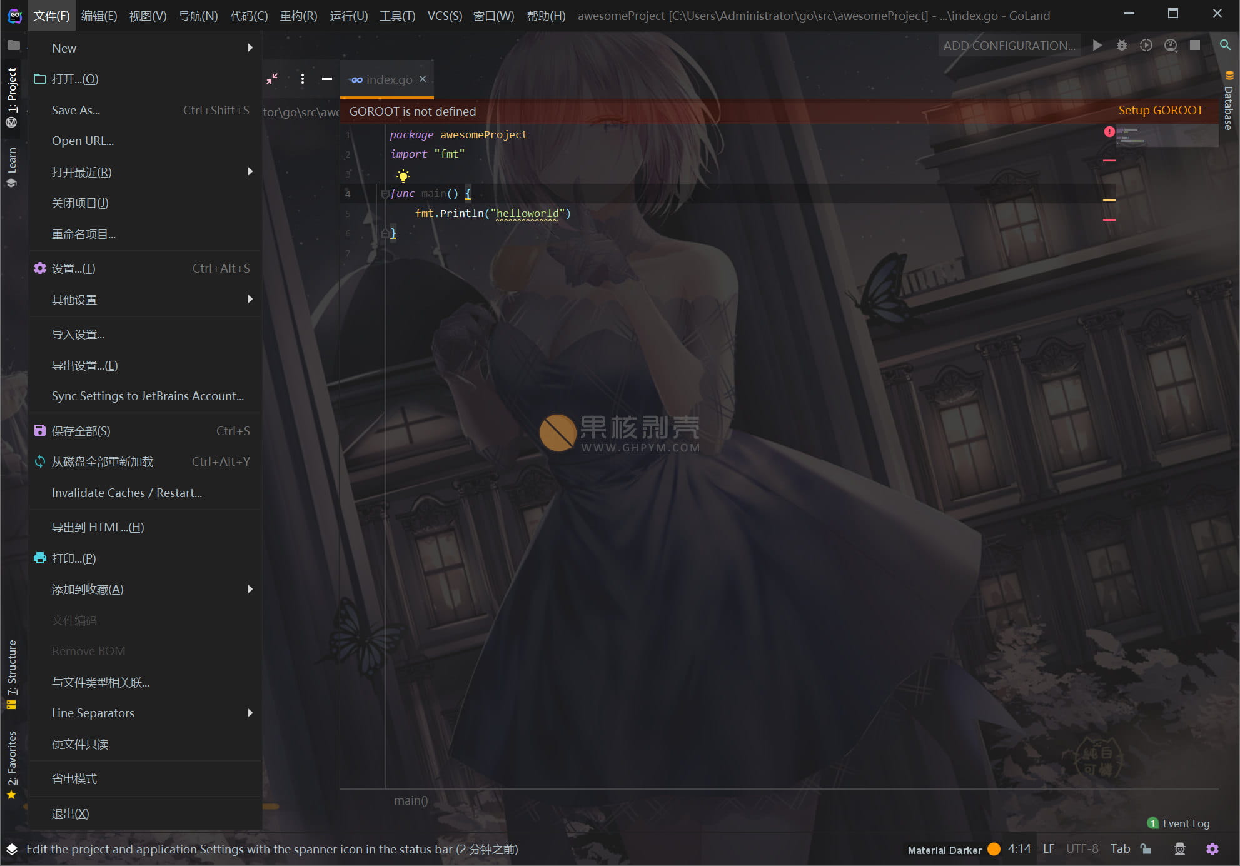This screenshot has width=1240, height=866.
Task: Click the Material Darker theme label
Action: (945, 850)
